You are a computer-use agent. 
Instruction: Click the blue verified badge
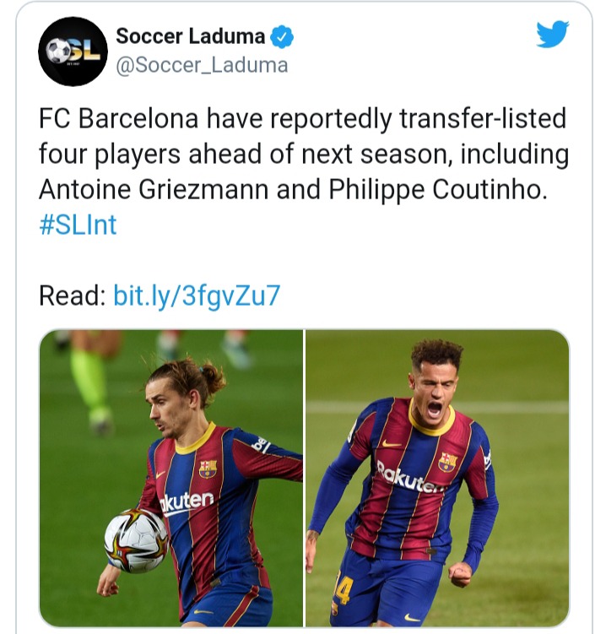pyautogui.click(x=282, y=37)
